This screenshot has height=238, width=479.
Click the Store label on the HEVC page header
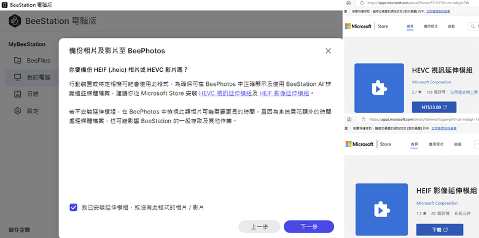[383, 26]
